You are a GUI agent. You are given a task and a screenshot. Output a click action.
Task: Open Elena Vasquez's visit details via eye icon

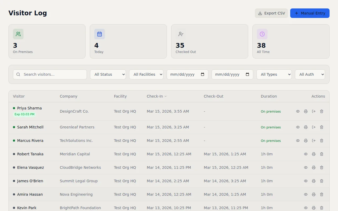coord(306,167)
